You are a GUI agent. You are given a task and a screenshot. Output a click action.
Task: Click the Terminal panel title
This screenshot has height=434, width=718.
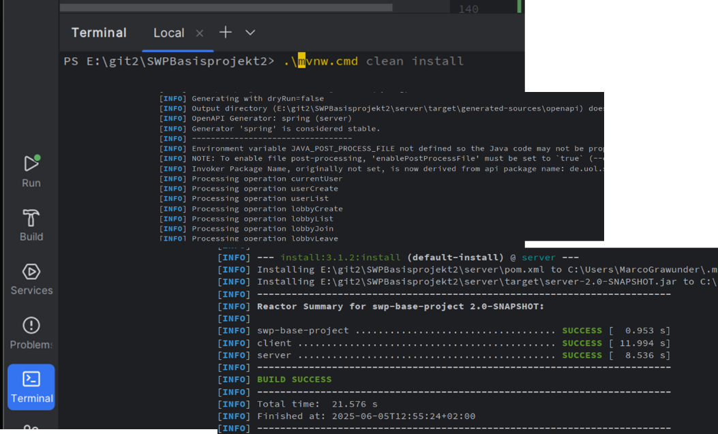[99, 33]
